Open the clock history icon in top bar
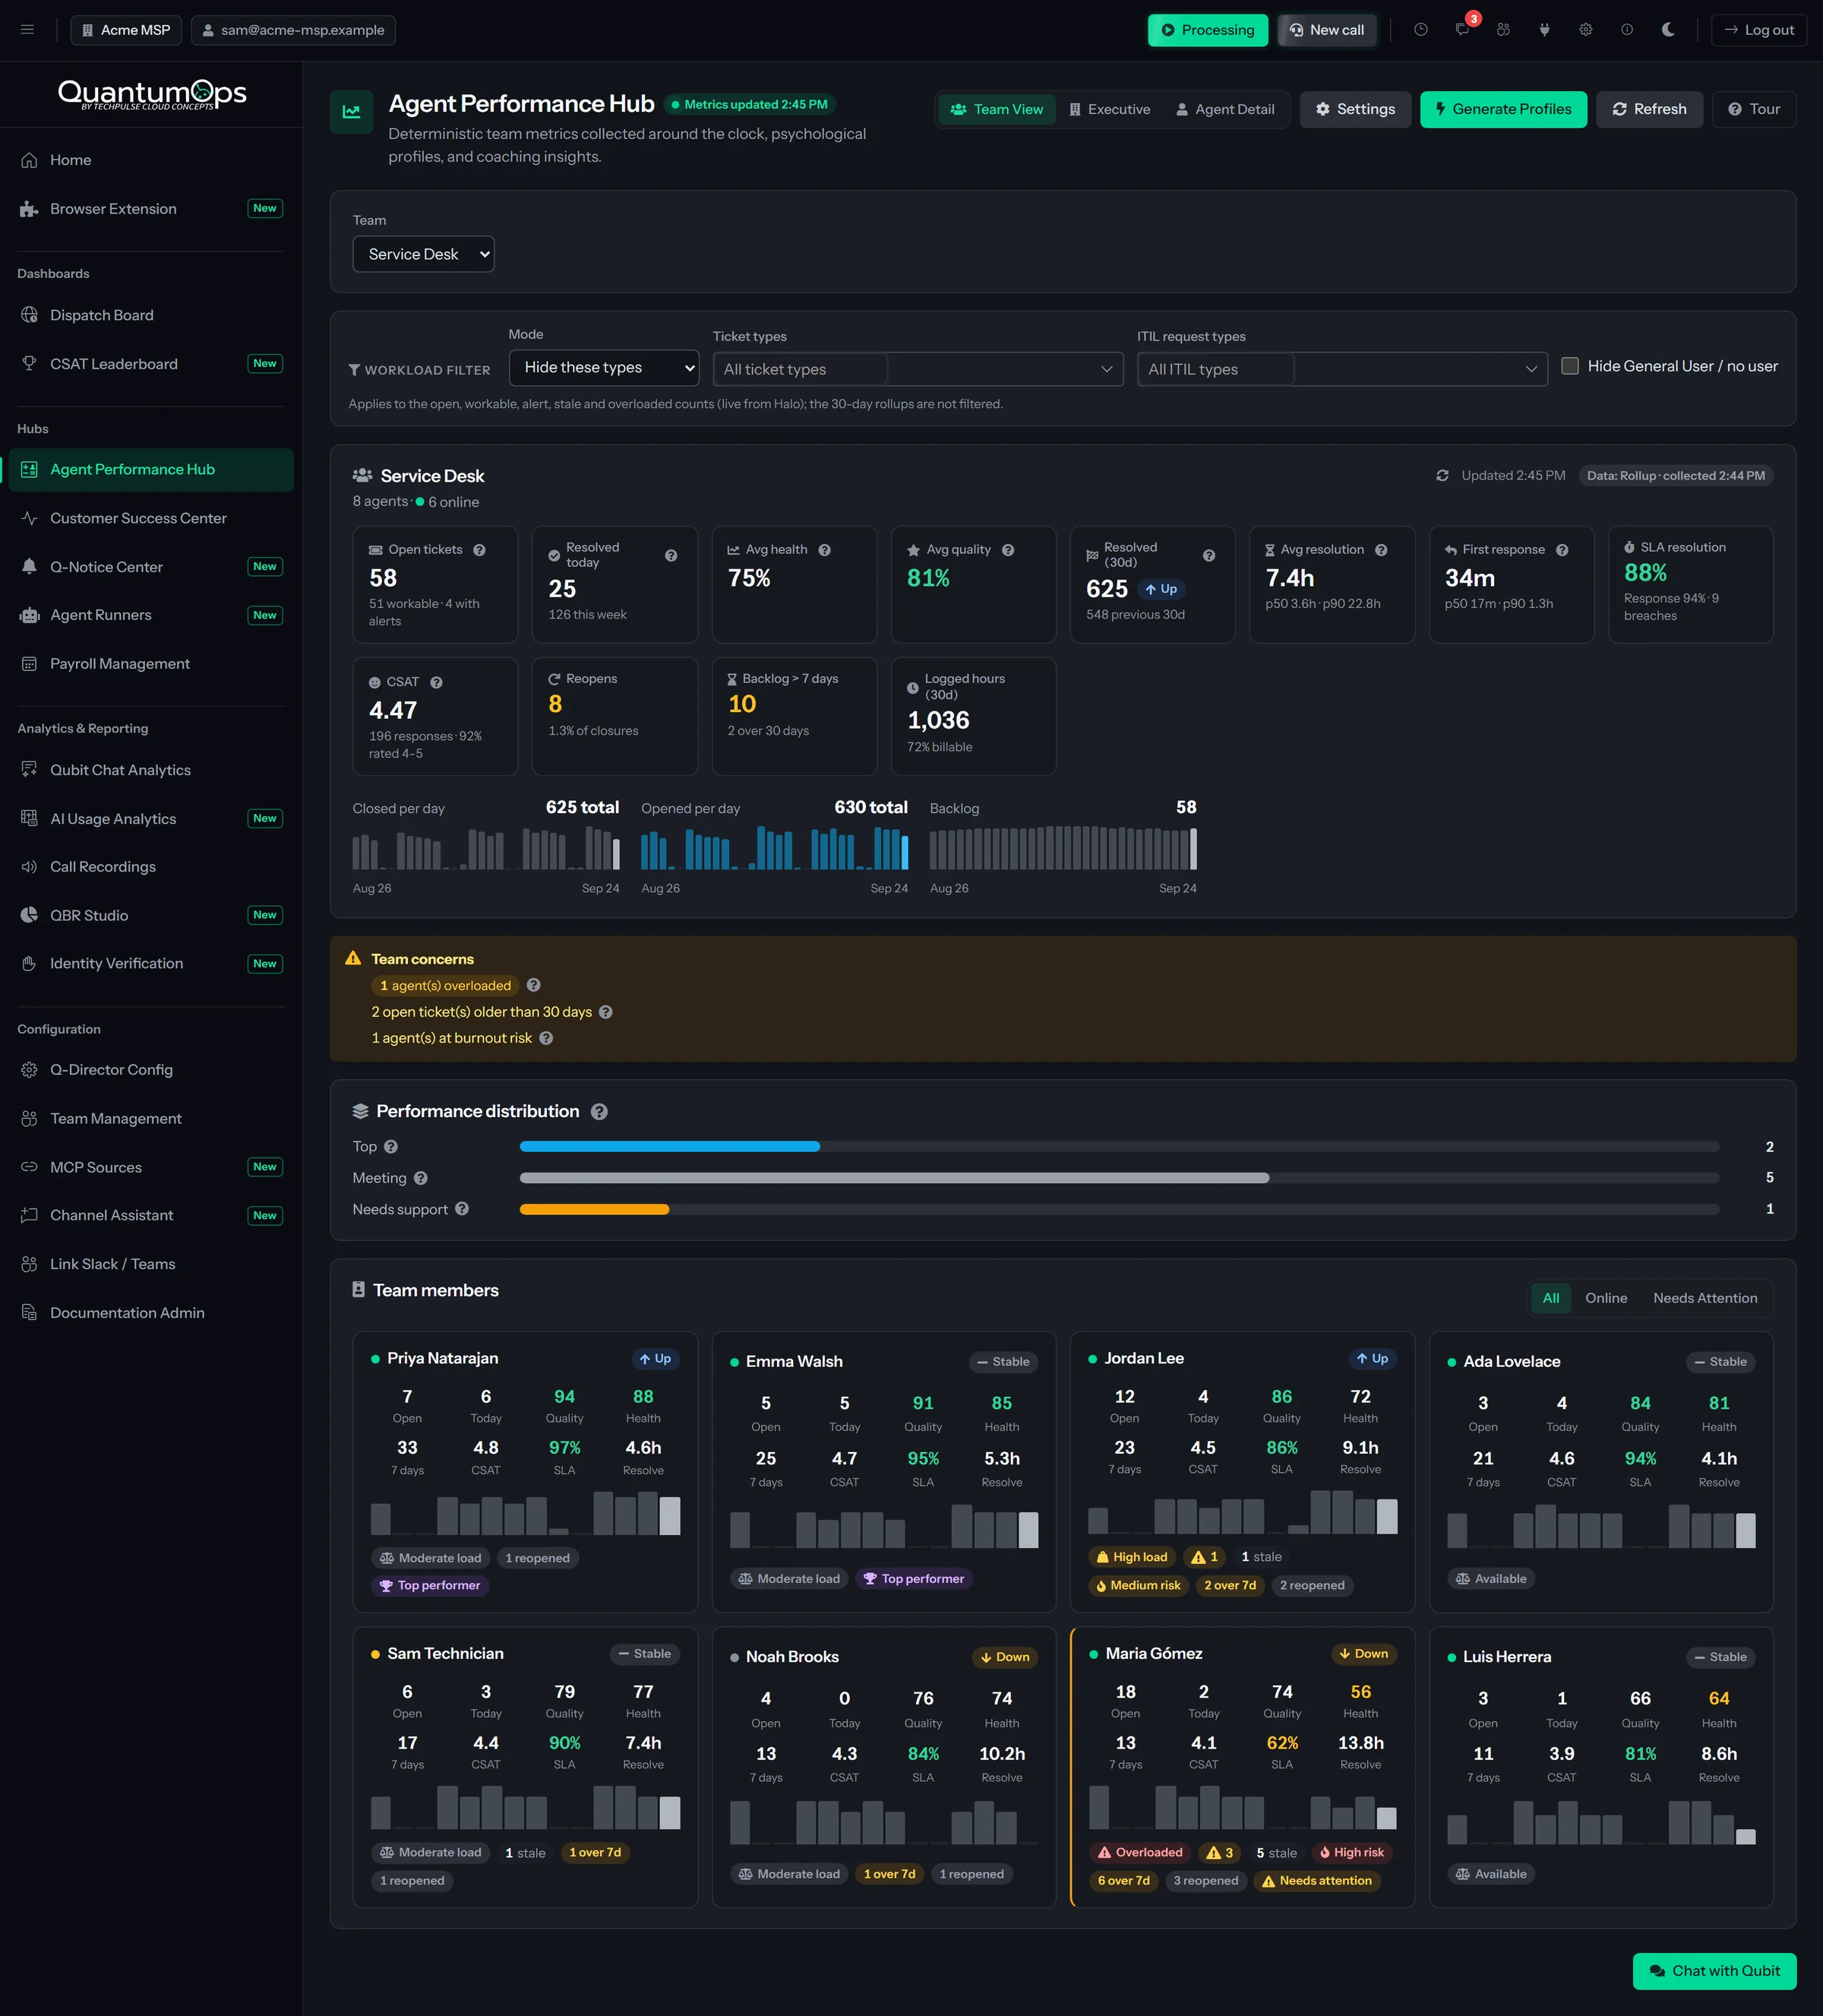Viewport: 1823px width, 2016px height. pos(1420,30)
